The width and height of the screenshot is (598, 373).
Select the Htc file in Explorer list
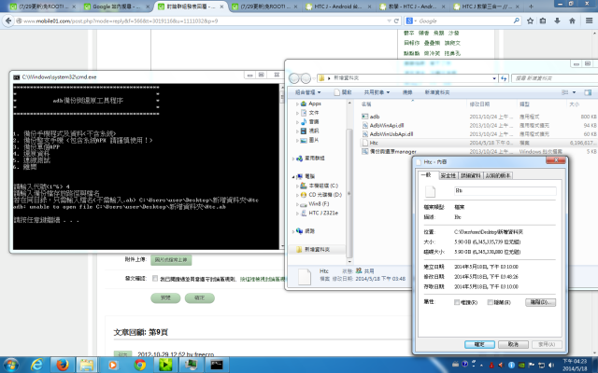pos(374,143)
